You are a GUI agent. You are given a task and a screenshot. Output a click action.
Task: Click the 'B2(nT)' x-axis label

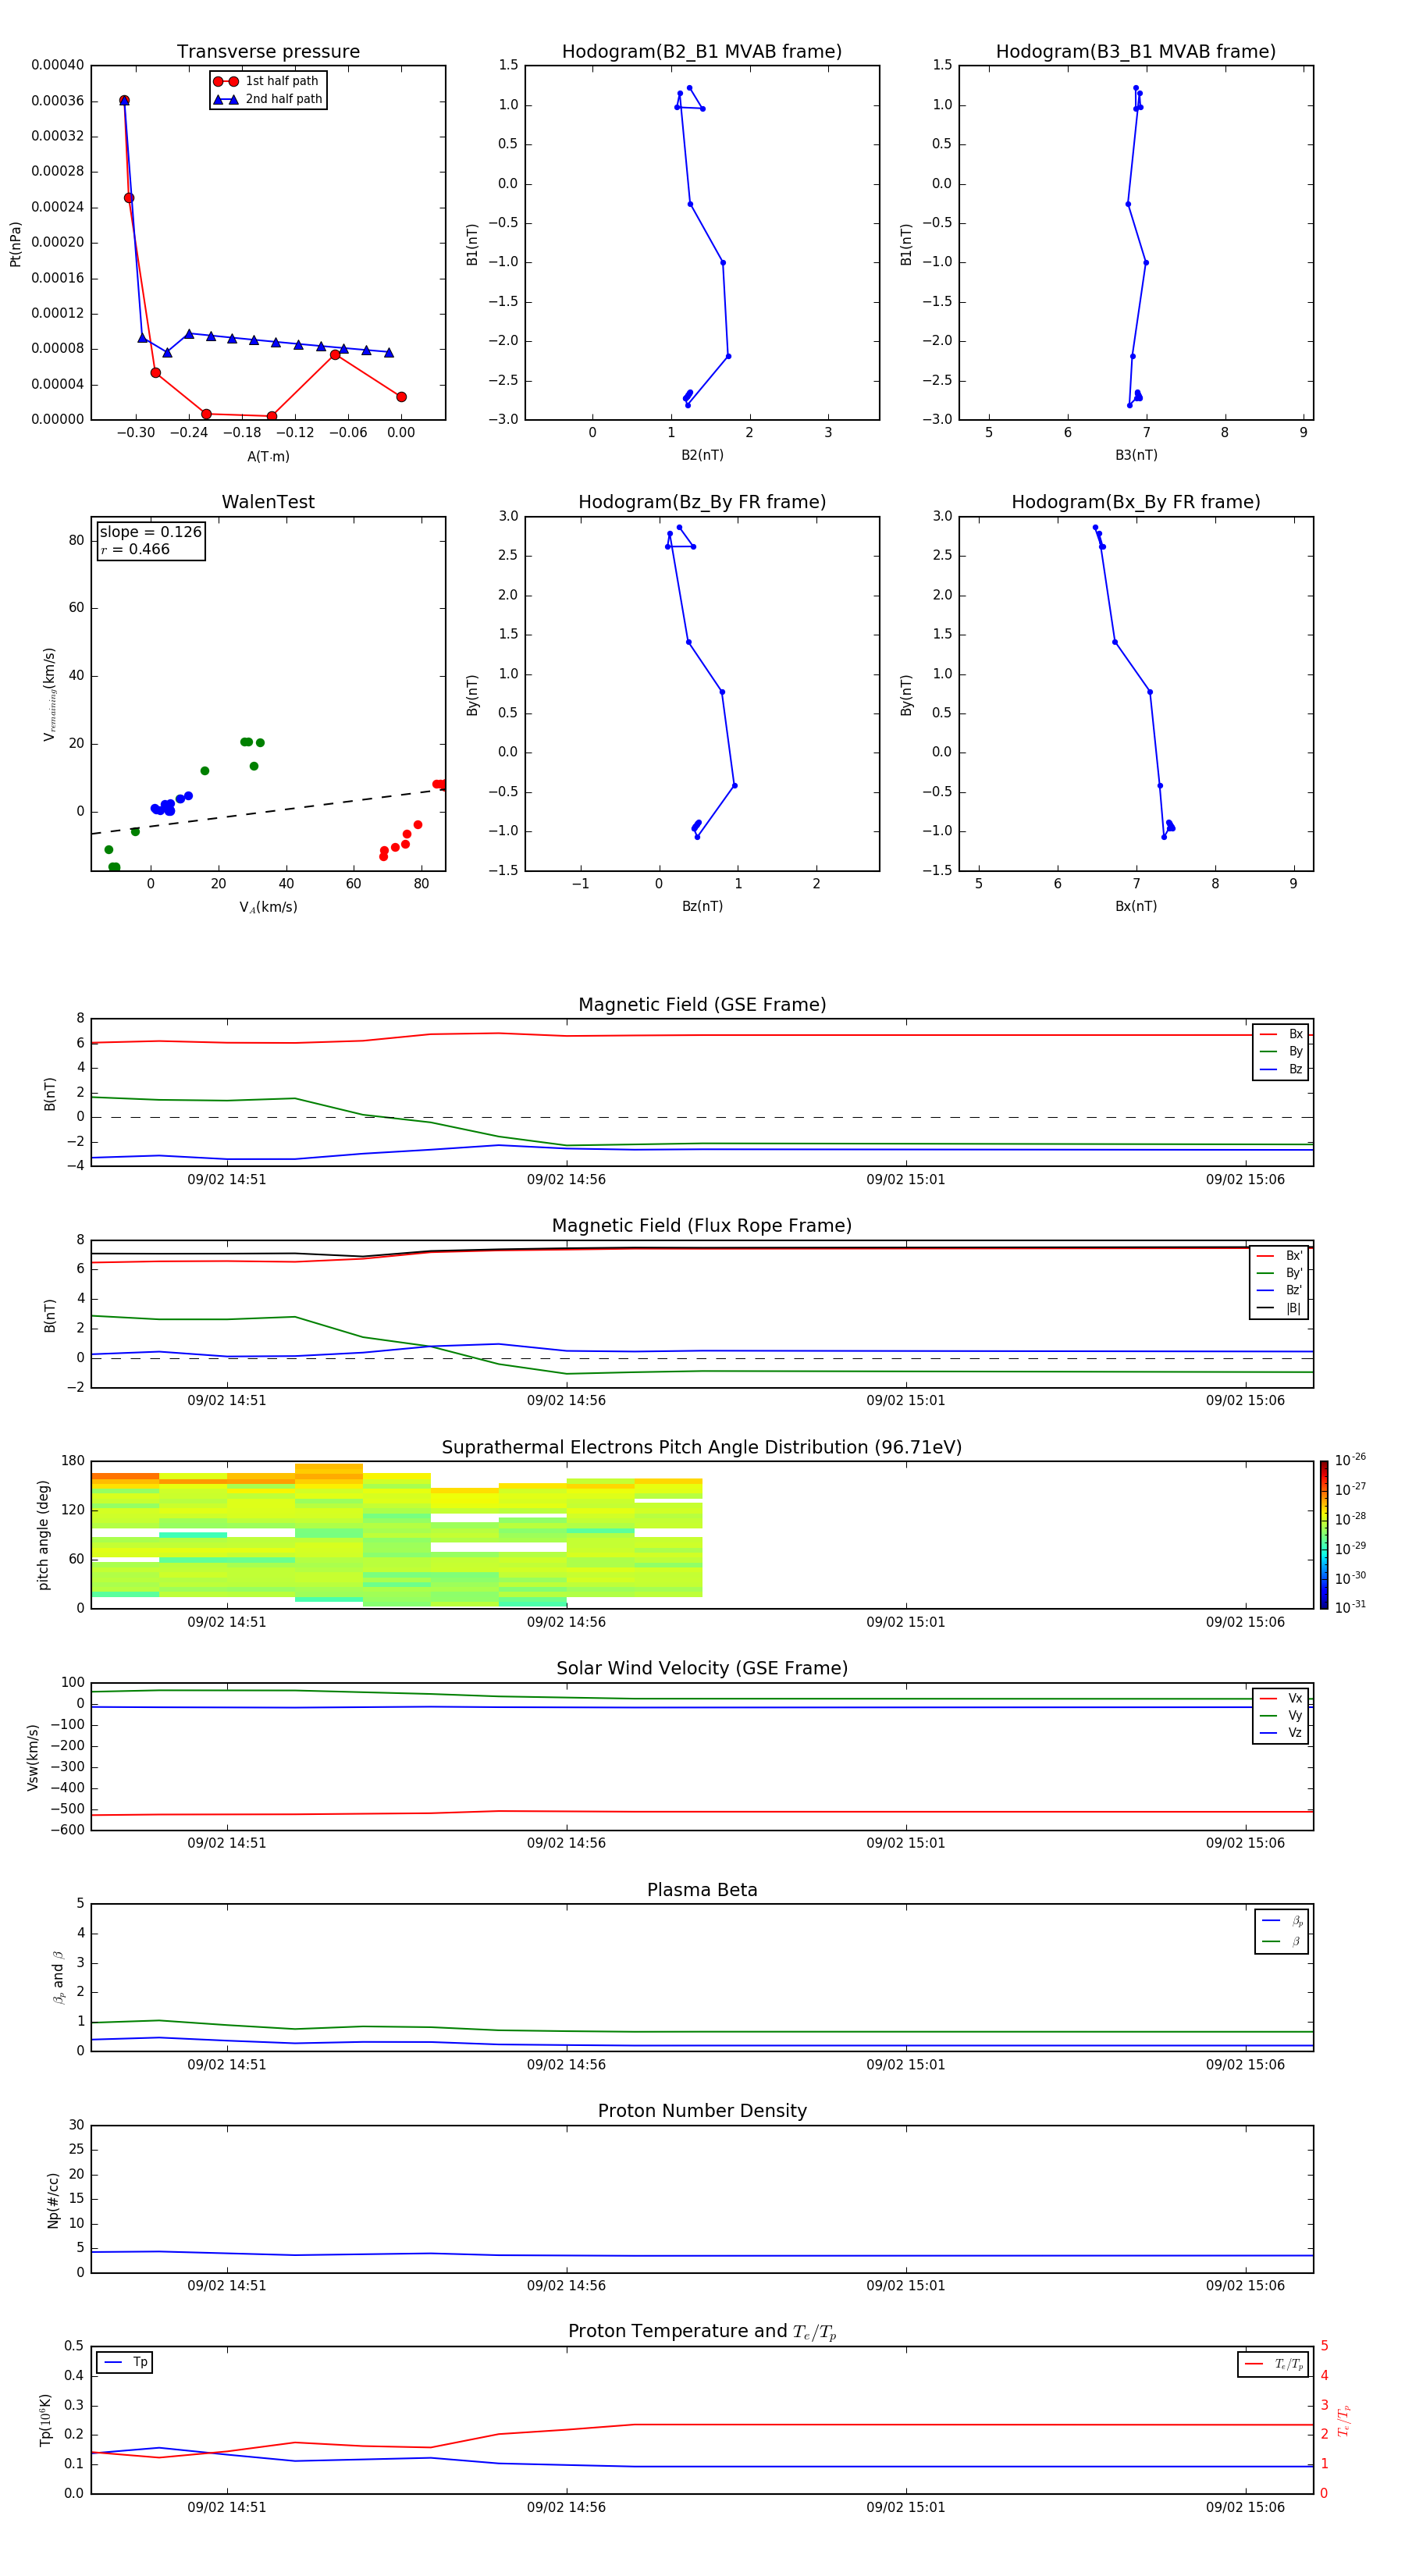[702, 455]
